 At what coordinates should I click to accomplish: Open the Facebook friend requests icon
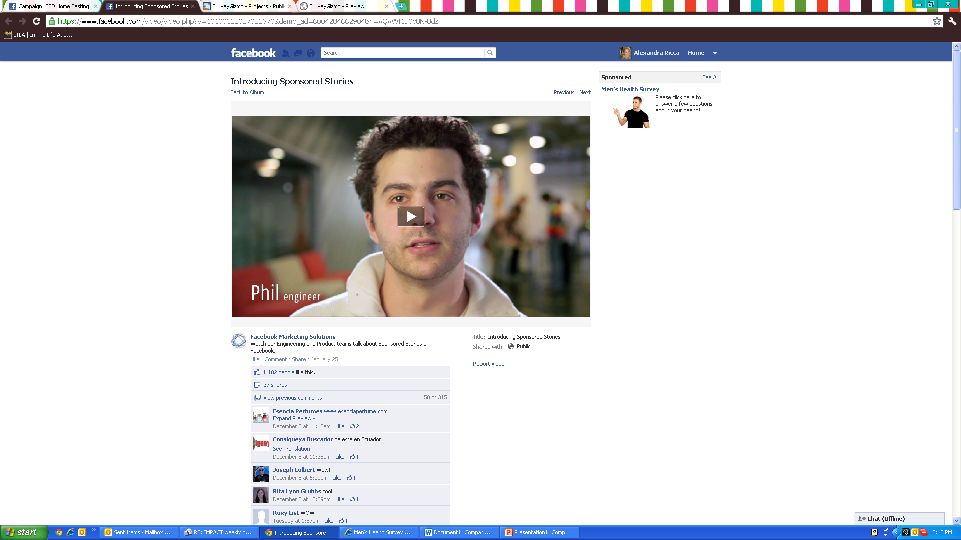[286, 53]
